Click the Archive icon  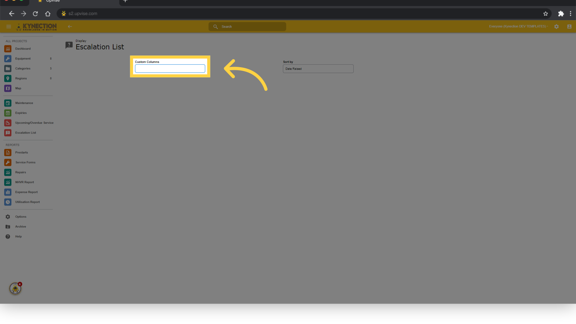(8, 226)
